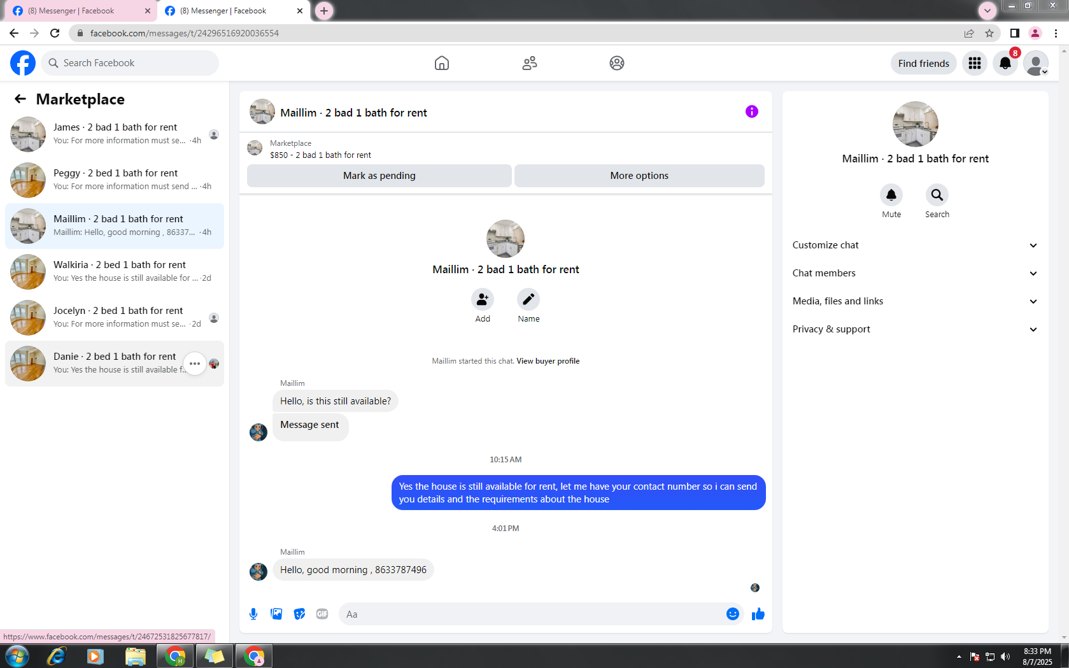Open more options for Danie conversation
The height and width of the screenshot is (668, 1069).
click(x=195, y=364)
